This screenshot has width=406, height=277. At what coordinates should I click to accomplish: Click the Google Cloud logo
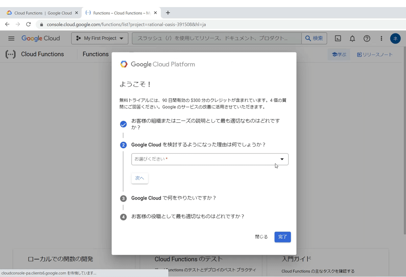pos(41,38)
